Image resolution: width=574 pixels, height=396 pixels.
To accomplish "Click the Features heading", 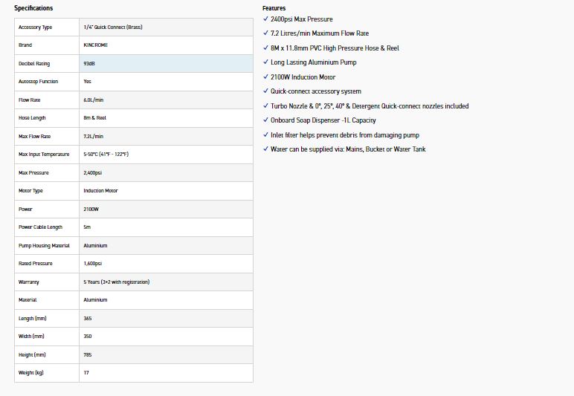I will [x=274, y=8].
